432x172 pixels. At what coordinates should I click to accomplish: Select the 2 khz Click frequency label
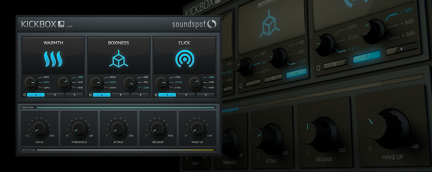click(x=178, y=88)
